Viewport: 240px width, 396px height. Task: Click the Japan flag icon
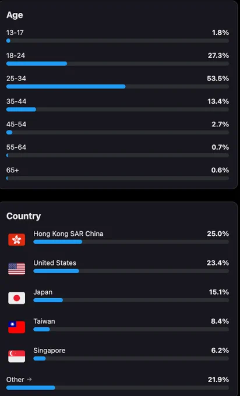tap(17, 298)
